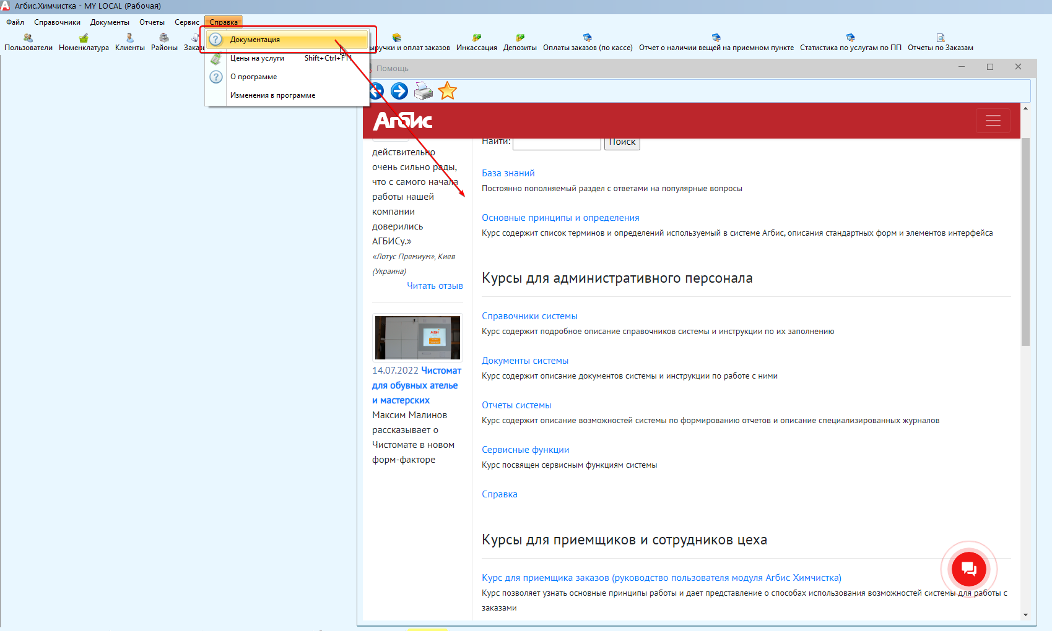Open the Сервисные функции course link

click(x=526, y=450)
